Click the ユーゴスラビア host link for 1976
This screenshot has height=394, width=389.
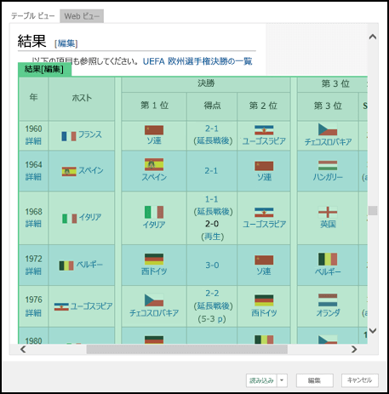(91, 306)
